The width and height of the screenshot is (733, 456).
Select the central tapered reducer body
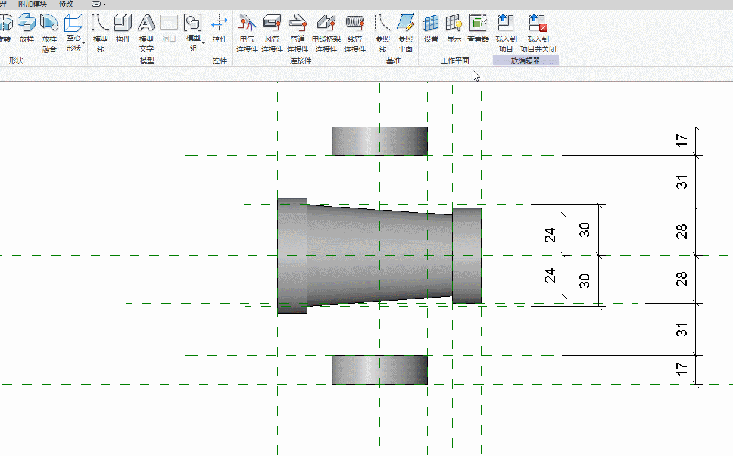[x=379, y=256]
